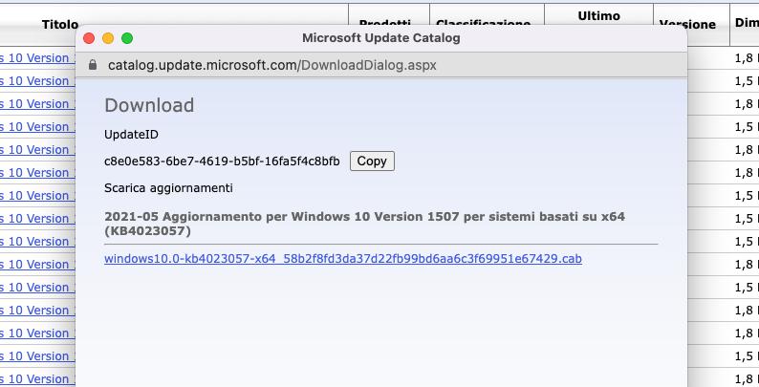759x387 pixels.
Task: Click the UpdateID label text
Action: tap(131, 135)
